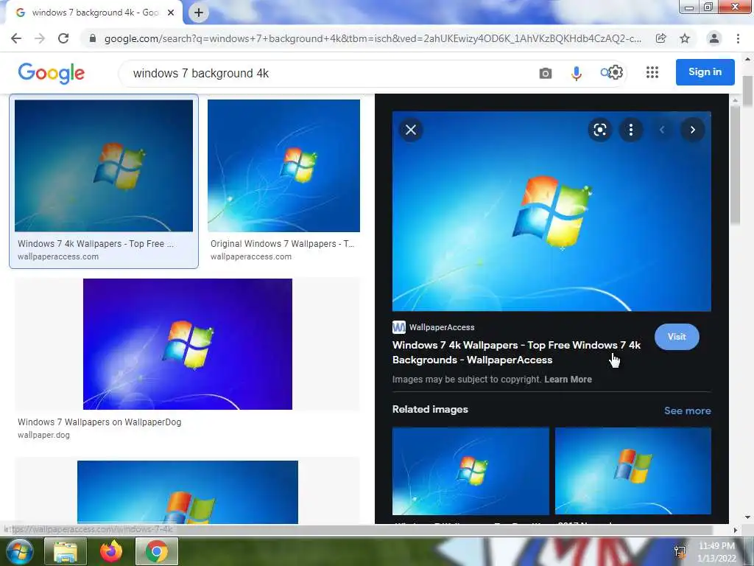Open preview panel more options menu
Viewport: 754px width, 566px height.
(x=631, y=130)
